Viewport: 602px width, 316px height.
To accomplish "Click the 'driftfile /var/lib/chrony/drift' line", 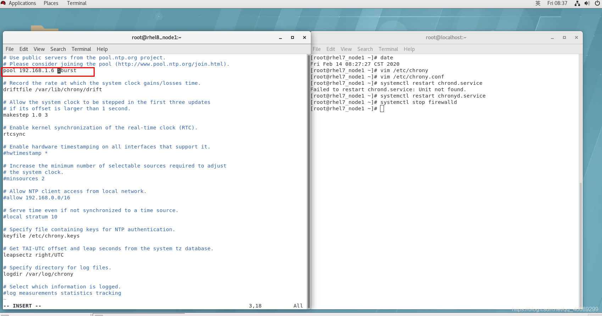I will pyautogui.click(x=52, y=90).
